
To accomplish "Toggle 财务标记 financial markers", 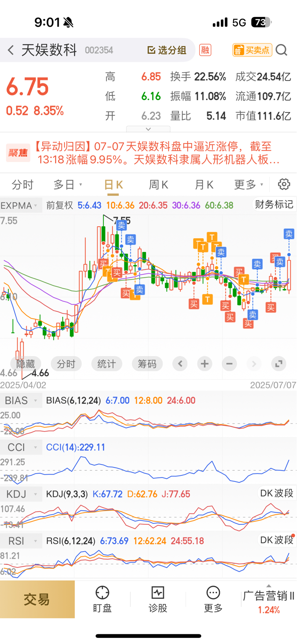I will 274,204.
